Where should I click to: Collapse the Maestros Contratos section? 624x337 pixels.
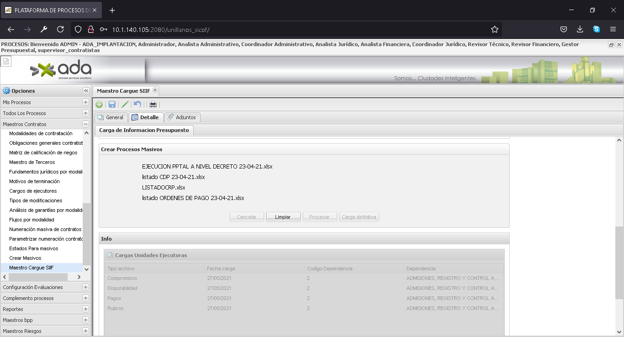pyautogui.click(x=85, y=124)
